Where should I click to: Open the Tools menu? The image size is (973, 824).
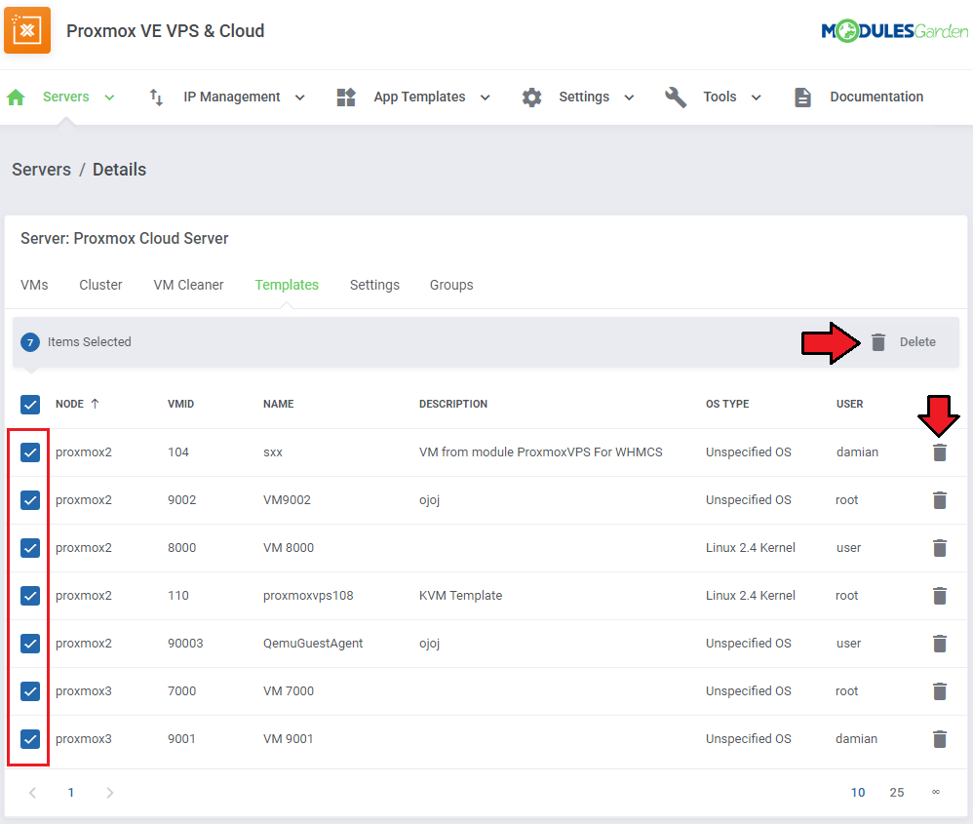click(720, 97)
